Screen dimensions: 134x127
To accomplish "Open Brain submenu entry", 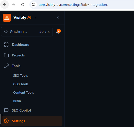I will point(17,101).
